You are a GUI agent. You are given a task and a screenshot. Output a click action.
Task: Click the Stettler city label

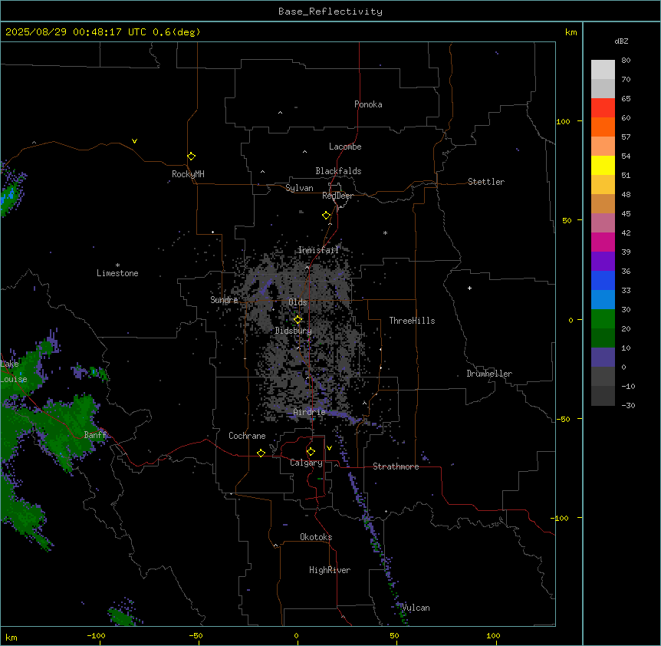coord(486,182)
